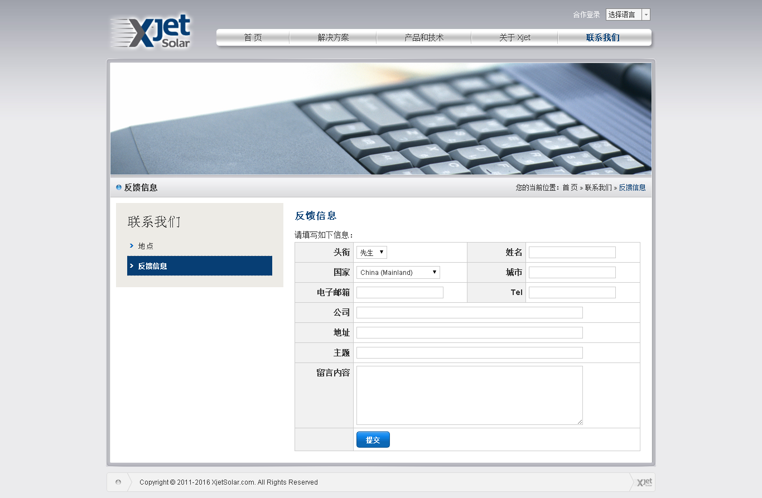Open the 国家 country dropdown
The image size is (762, 498).
(398, 273)
